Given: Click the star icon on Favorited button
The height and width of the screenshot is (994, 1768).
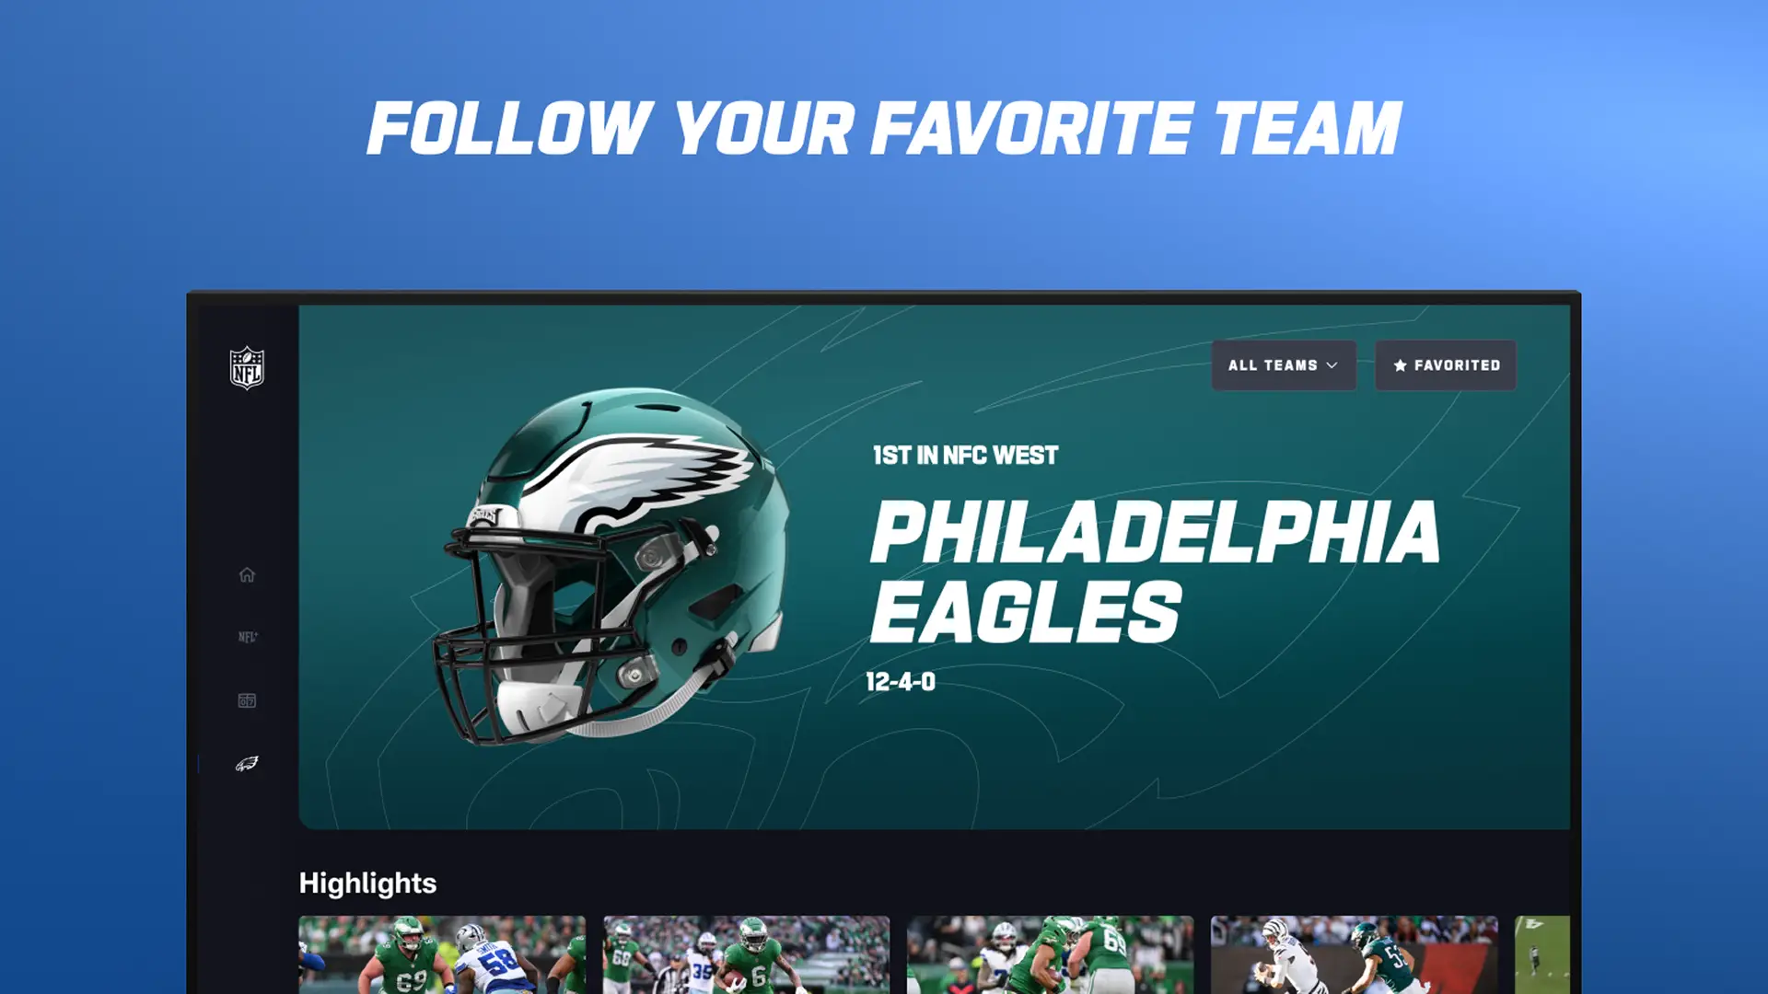Looking at the screenshot, I should tap(1400, 365).
